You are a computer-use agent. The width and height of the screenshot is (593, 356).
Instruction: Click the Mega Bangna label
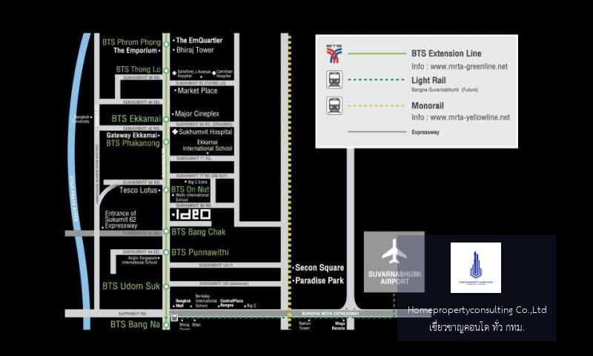[339, 326]
